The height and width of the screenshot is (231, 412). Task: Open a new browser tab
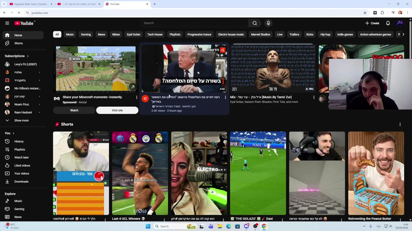click(154, 4)
